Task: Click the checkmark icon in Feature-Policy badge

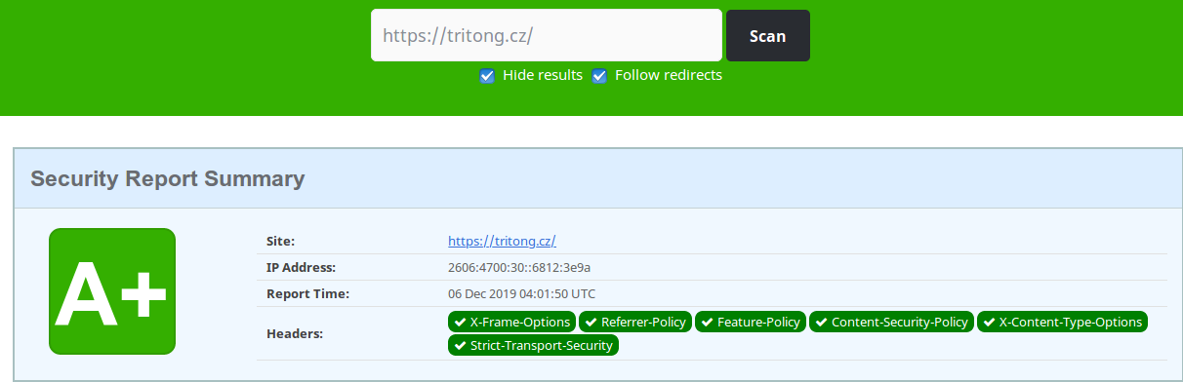Action: click(x=707, y=322)
